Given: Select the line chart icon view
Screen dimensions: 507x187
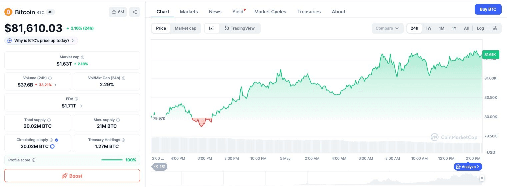Looking at the screenshot, I should coord(212,28).
